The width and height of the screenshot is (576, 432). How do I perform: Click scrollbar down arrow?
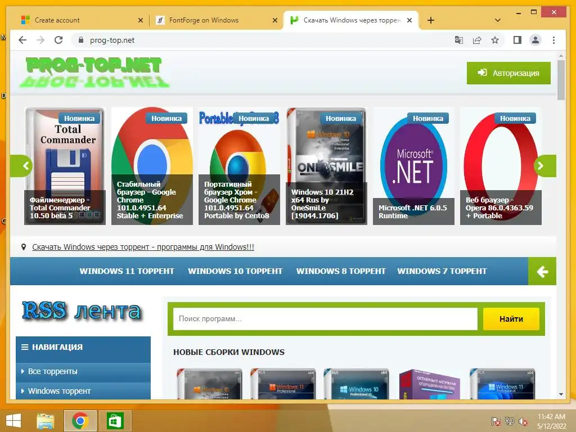click(x=561, y=394)
